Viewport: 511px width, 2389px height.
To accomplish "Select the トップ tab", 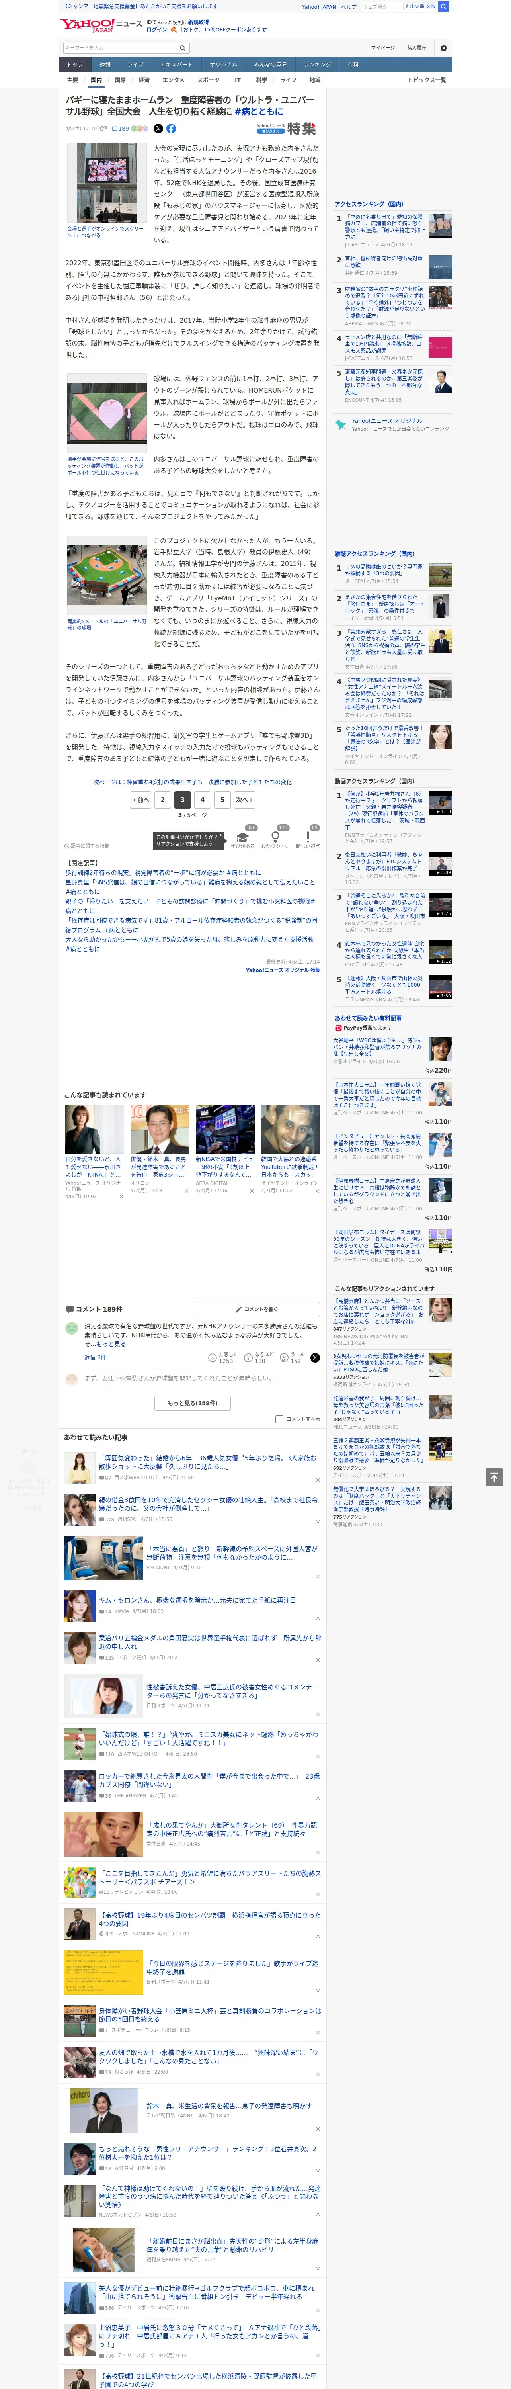I will coord(75,65).
